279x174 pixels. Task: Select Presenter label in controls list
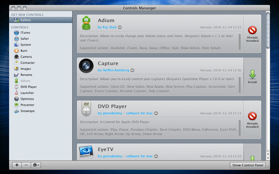click(28, 105)
